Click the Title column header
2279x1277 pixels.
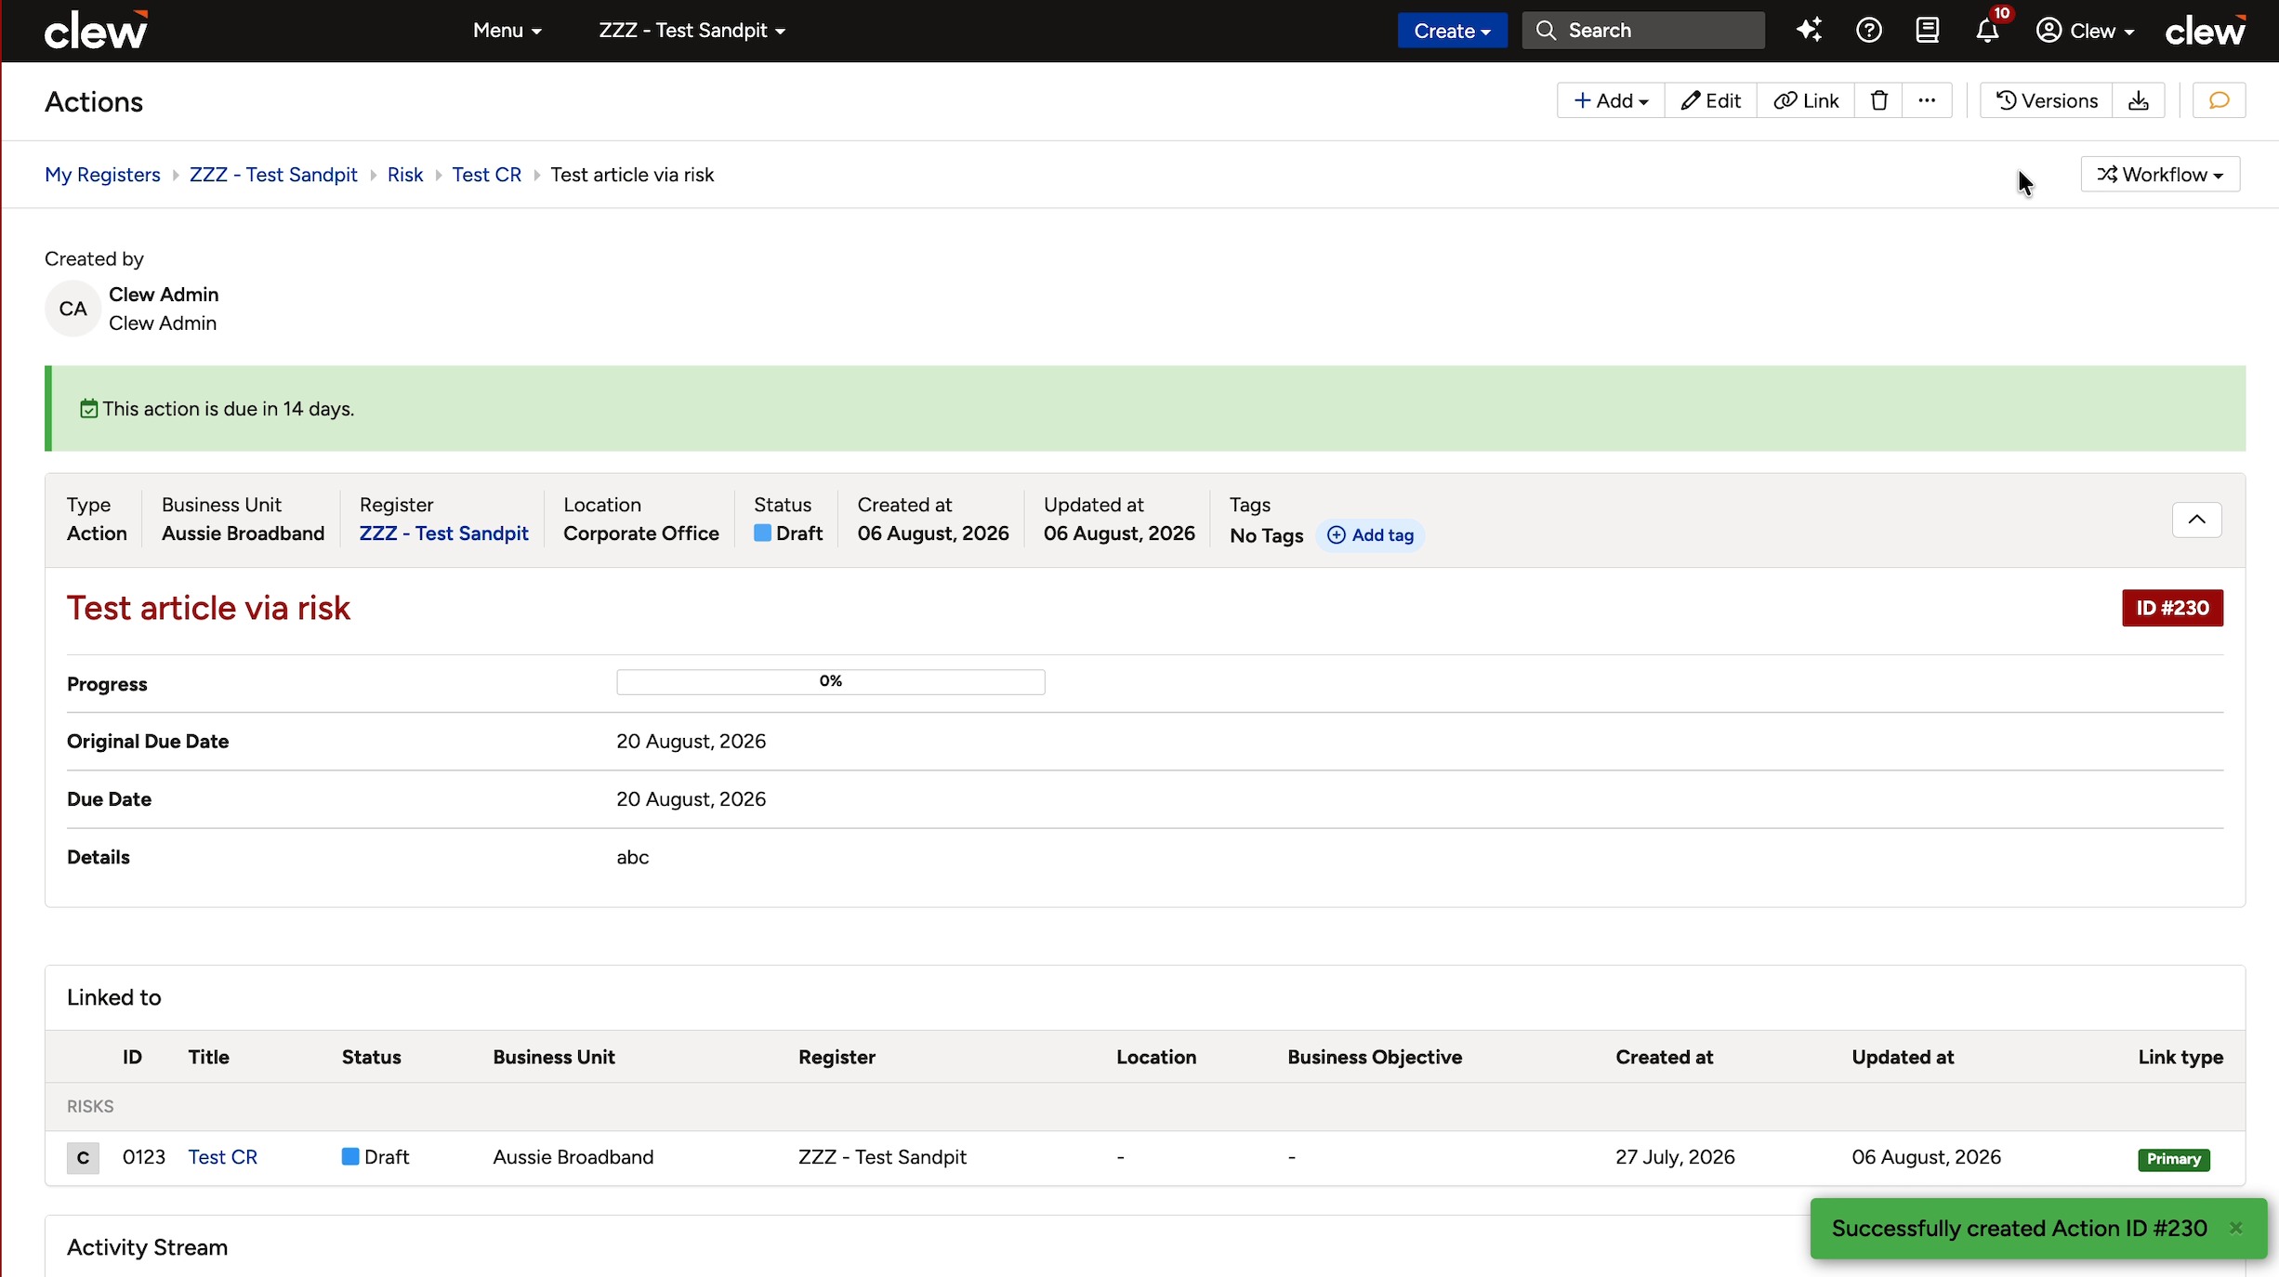208,1057
